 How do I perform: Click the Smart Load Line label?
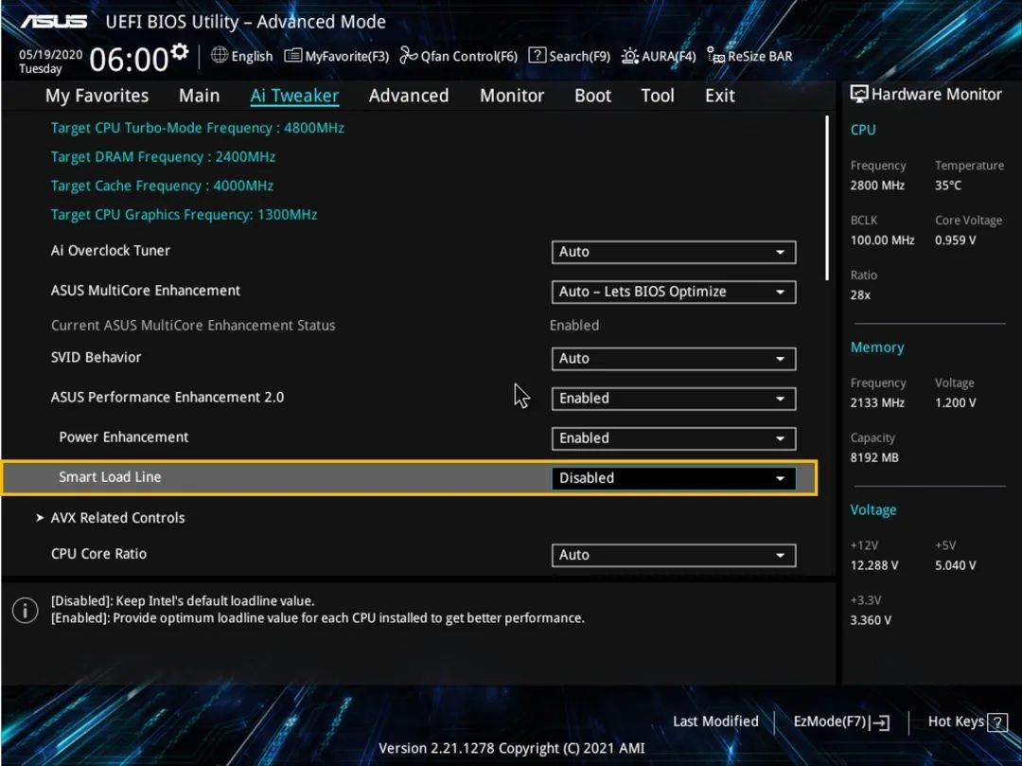pos(110,477)
